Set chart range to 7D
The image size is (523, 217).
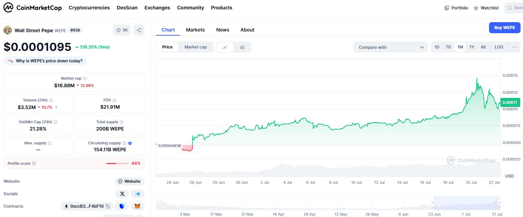click(448, 47)
